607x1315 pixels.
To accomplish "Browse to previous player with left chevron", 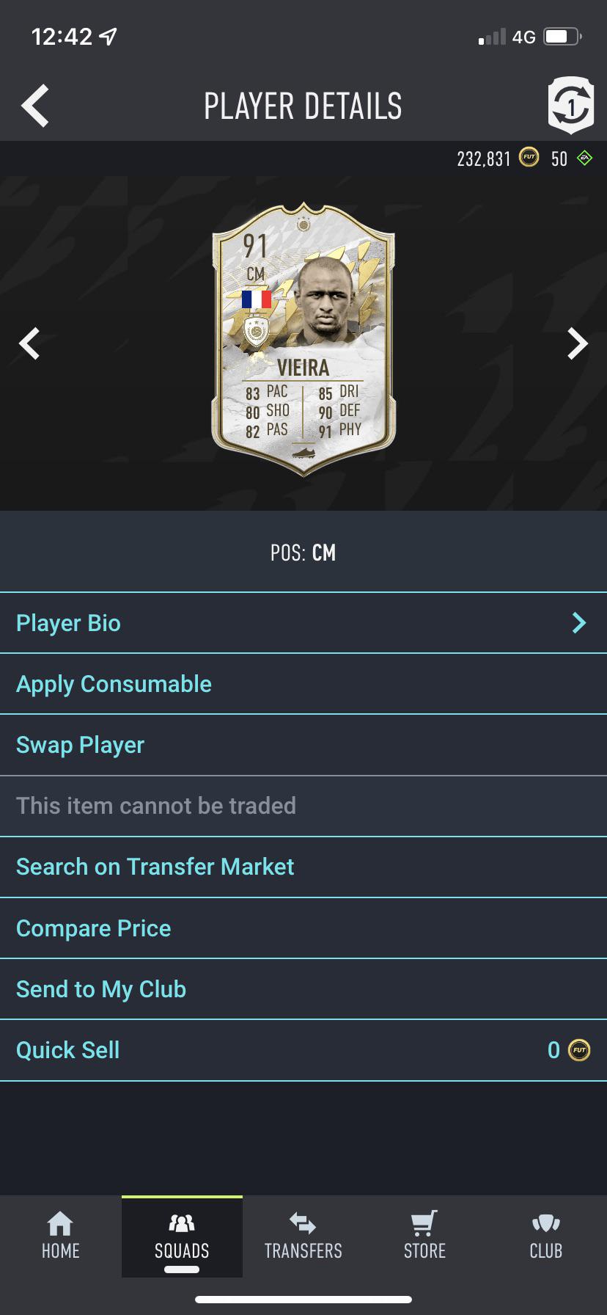I will [x=29, y=343].
